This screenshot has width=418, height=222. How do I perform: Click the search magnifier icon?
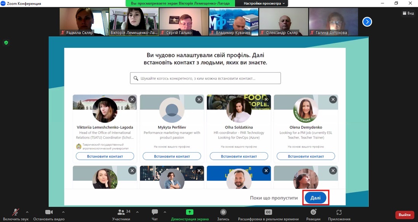(136, 79)
